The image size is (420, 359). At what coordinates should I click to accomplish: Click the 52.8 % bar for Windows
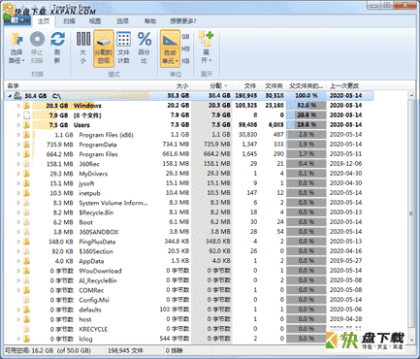(307, 106)
